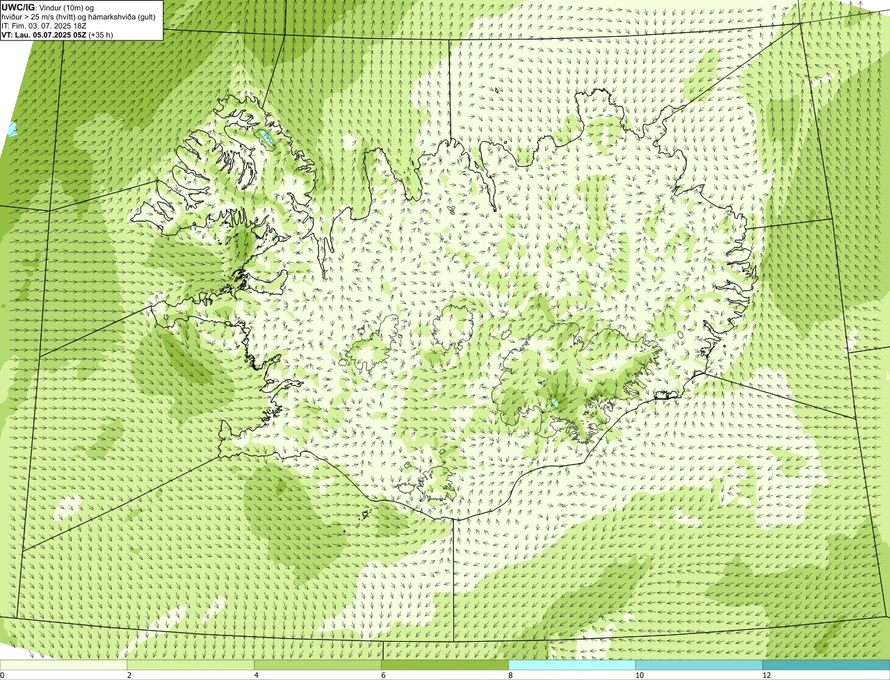
Task: Click the init time 'IT: Fim. 03. 07. 2025 18Z'
Action: pyautogui.click(x=44, y=26)
